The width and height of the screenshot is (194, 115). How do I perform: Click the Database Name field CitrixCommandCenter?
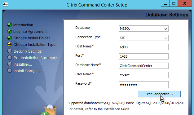(144, 66)
